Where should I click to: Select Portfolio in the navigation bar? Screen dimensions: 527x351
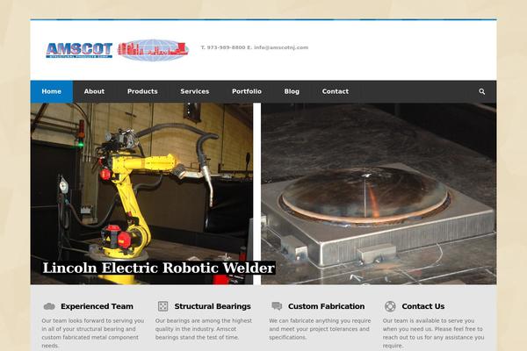click(247, 91)
